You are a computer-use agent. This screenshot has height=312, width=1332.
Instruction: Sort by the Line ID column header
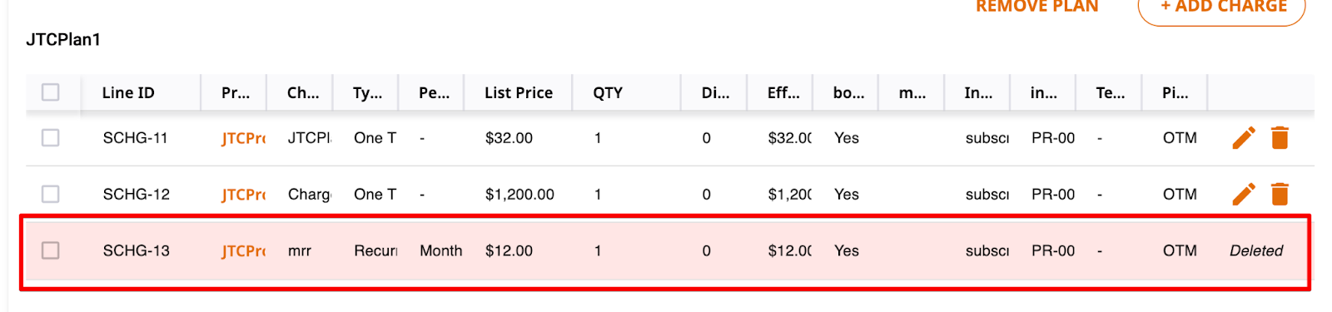click(x=128, y=92)
